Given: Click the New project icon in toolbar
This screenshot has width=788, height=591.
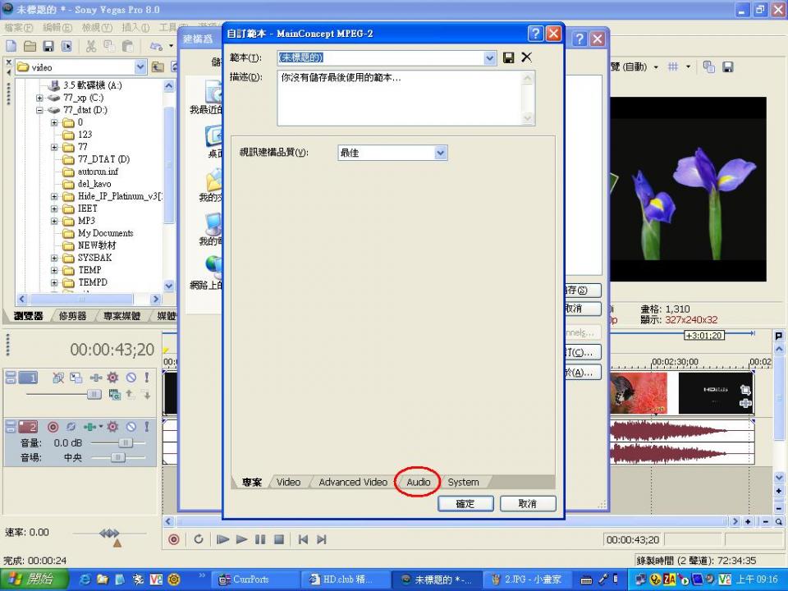Looking at the screenshot, I should coord(11,46).
